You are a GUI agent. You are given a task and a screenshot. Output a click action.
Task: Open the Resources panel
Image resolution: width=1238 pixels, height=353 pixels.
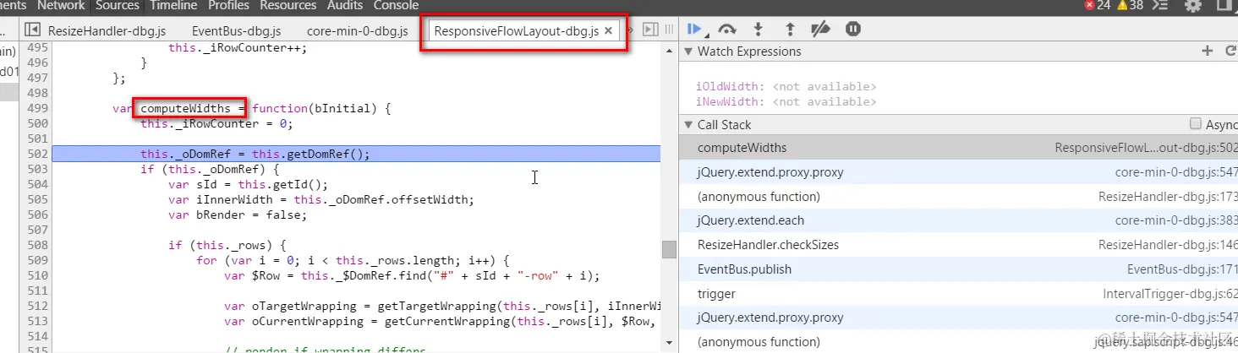288,5
